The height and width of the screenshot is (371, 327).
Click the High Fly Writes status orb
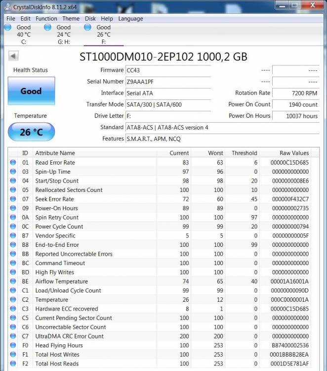tap(13, 272)
